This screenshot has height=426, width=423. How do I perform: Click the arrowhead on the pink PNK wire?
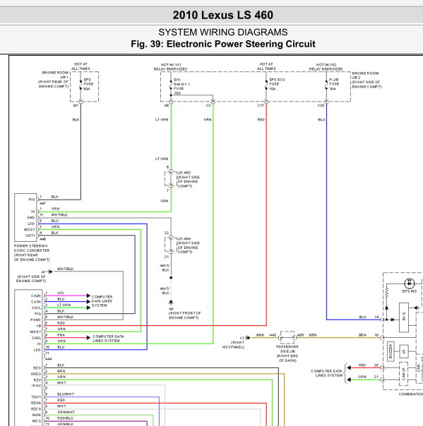point(88,338)
